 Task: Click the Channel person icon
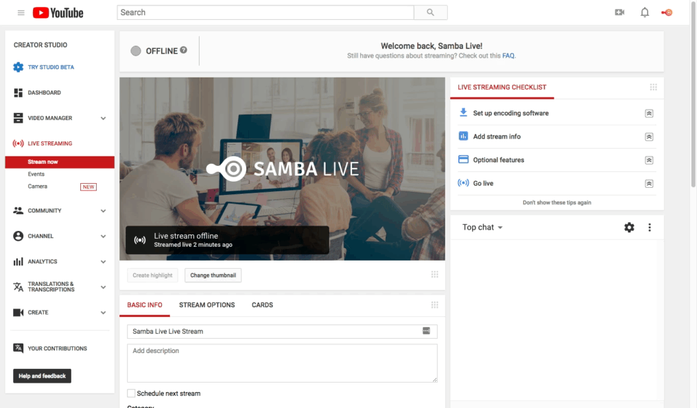click(x=19, y=236)
